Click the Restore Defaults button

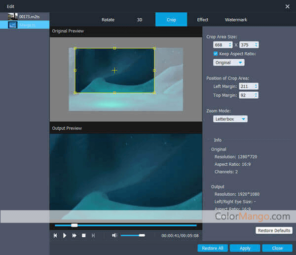click(x=274, y=230)
